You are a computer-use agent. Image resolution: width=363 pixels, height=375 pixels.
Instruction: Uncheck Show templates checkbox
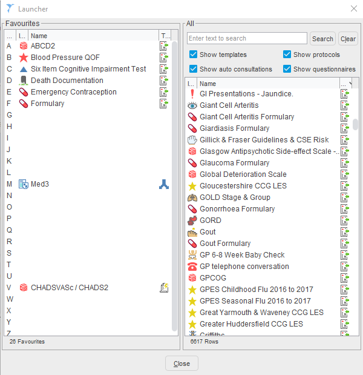194,55
